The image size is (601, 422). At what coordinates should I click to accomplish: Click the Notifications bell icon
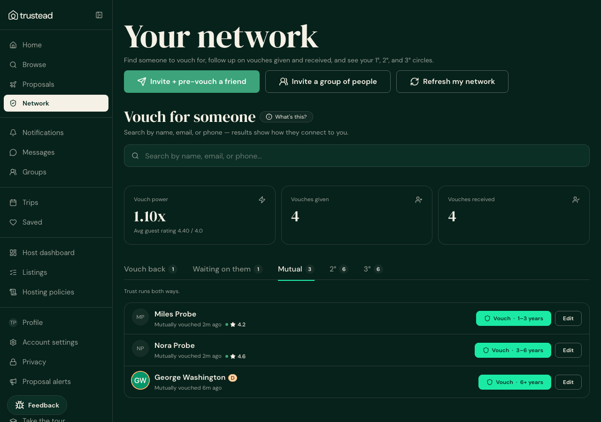click(x=13, y=133)
